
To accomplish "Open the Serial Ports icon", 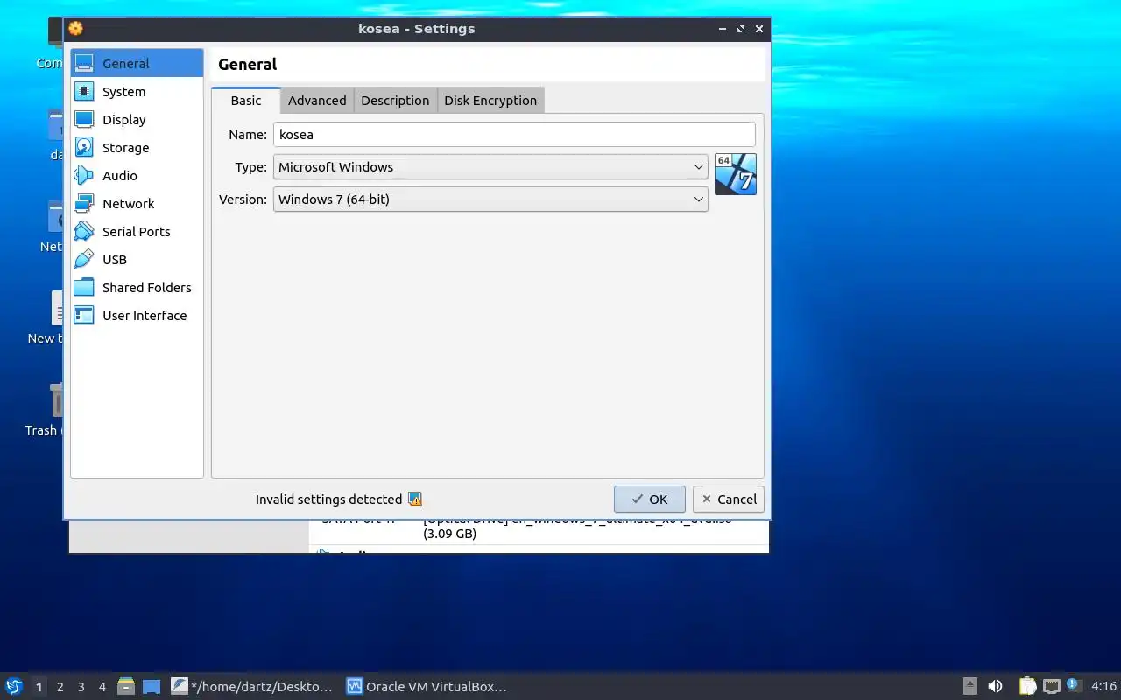I will tap(84, 231).
